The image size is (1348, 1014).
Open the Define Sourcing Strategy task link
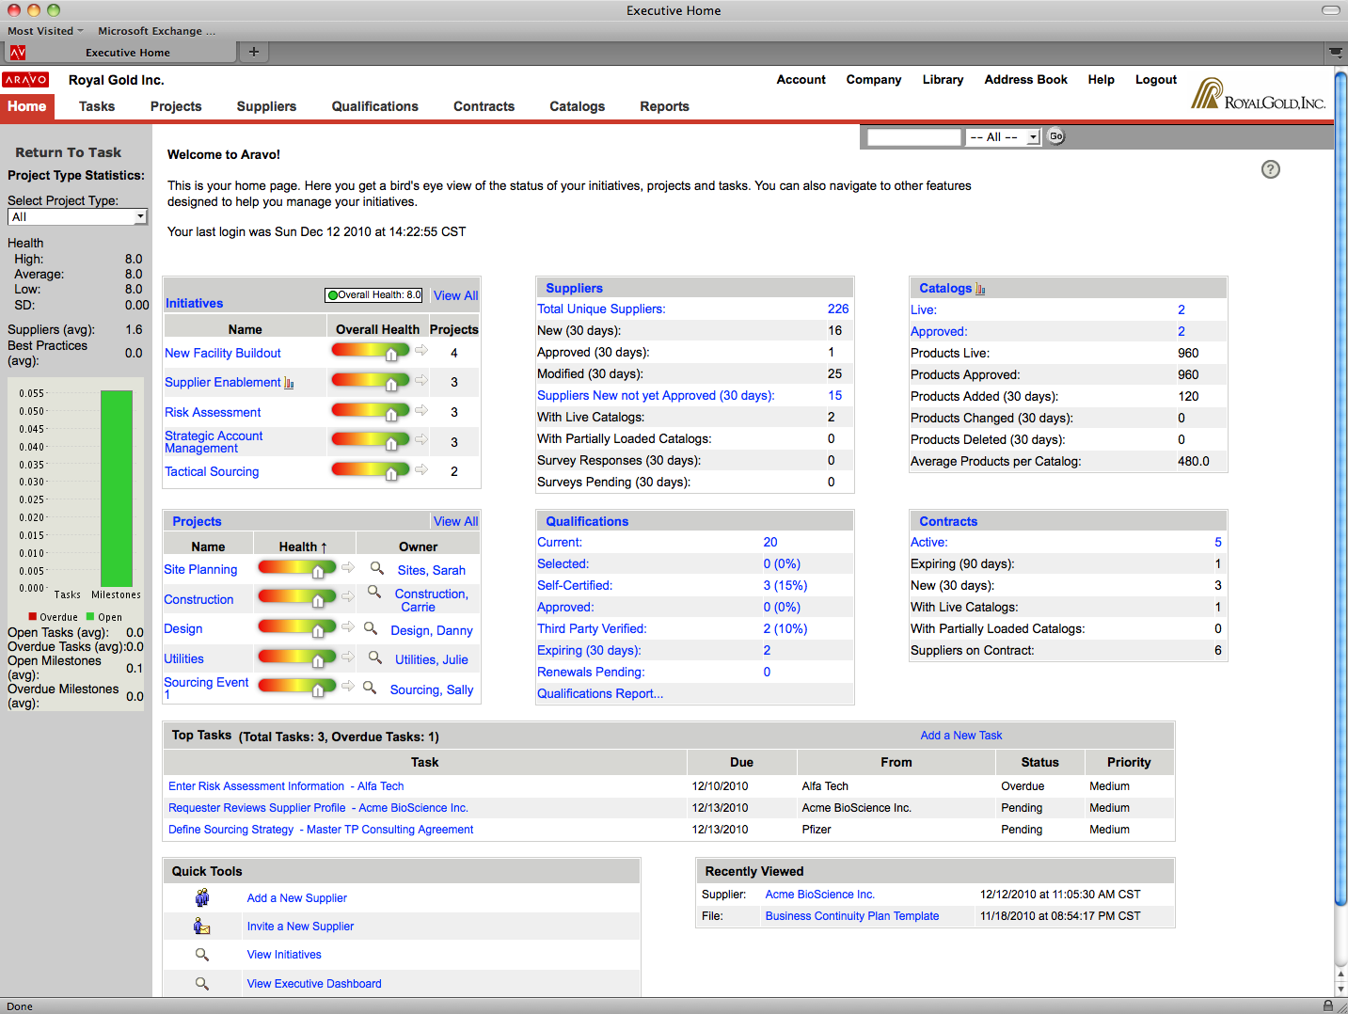321,830
